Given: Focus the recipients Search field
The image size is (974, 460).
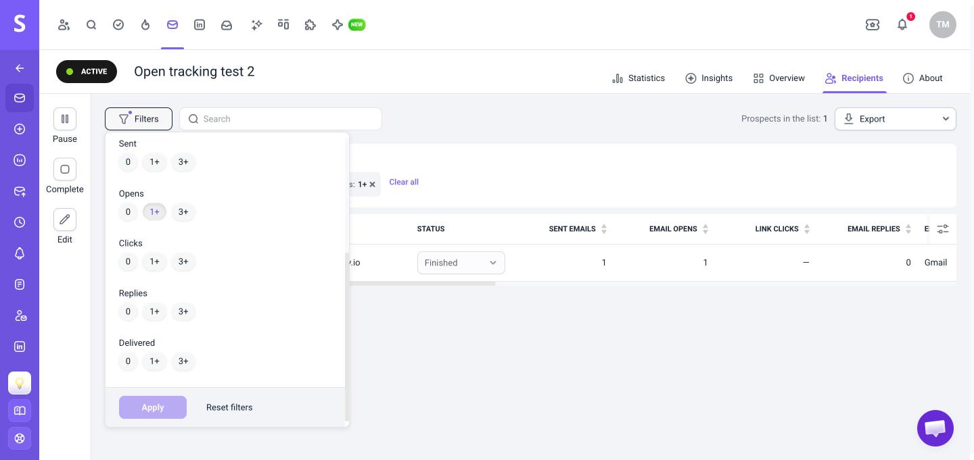Looking at the screenshot, I should coord(281,119).
